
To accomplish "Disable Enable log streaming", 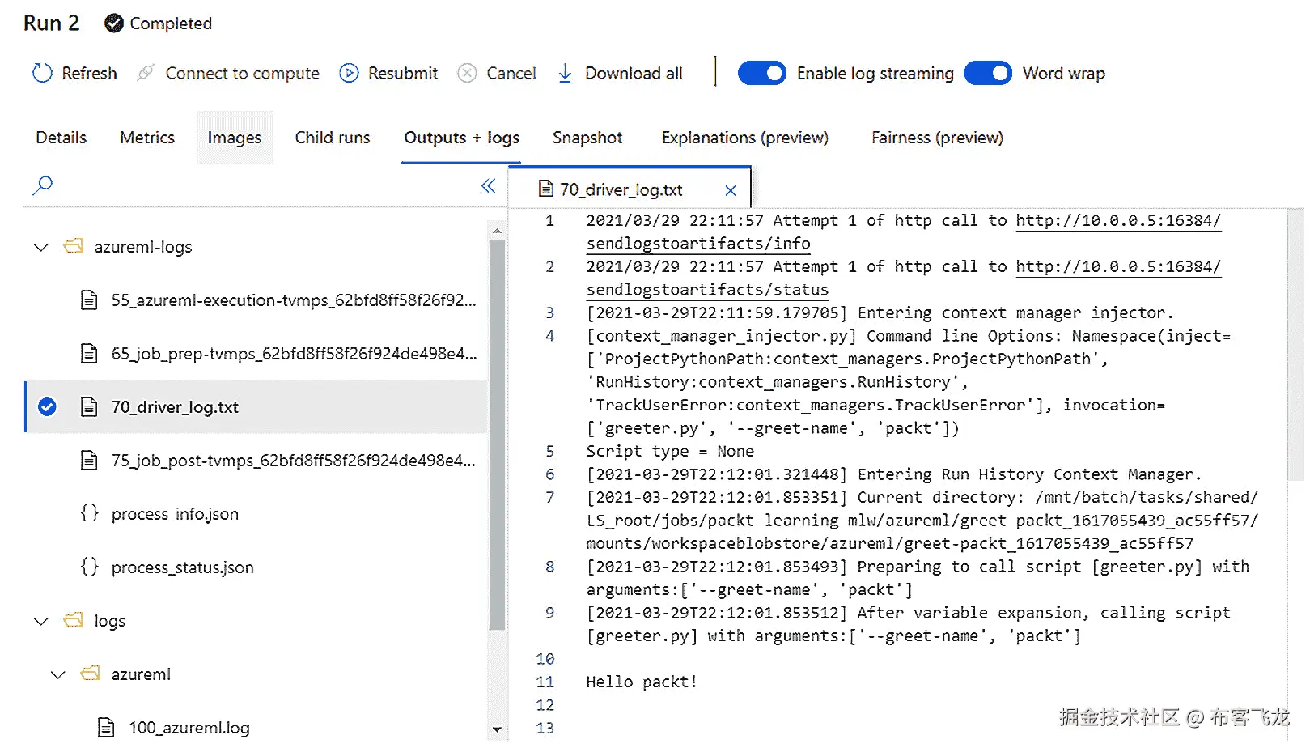I will [x=761, y=73].
